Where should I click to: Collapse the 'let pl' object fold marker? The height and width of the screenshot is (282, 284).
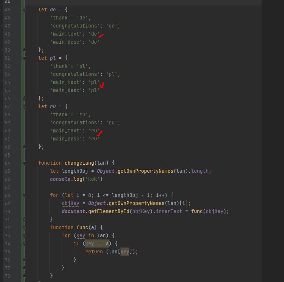(25, 58)
